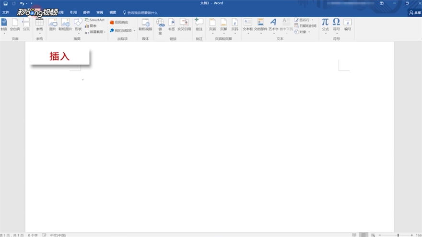This screenshot has height=237, width=422.
Task: Switch to the 邮件 (Mailings) tab
Action: [x=86, y=12]
